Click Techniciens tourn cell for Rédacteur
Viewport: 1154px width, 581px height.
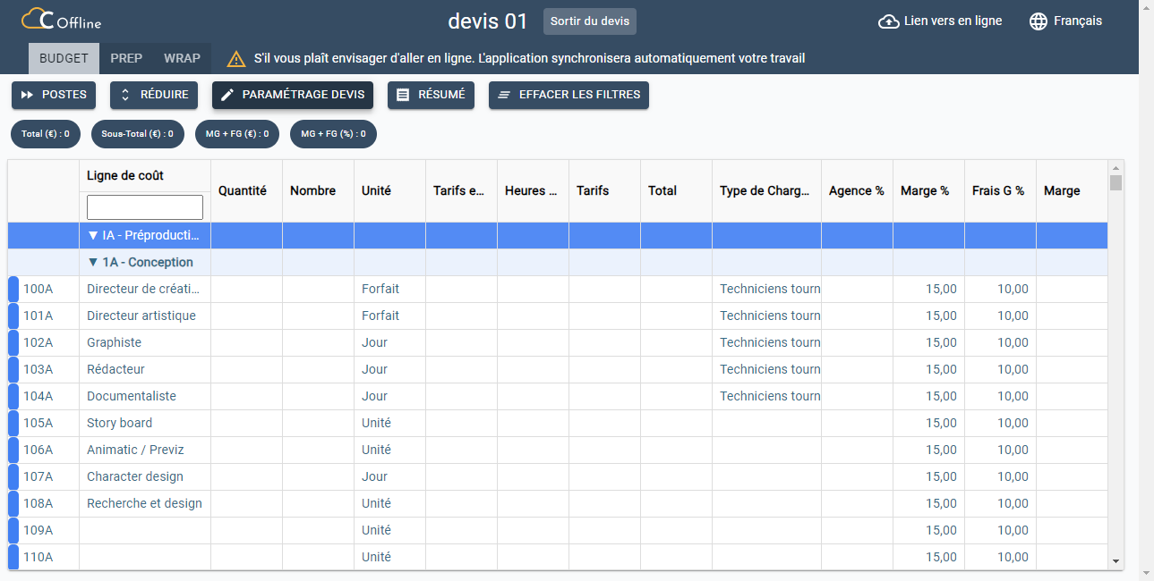pos(766,370)
